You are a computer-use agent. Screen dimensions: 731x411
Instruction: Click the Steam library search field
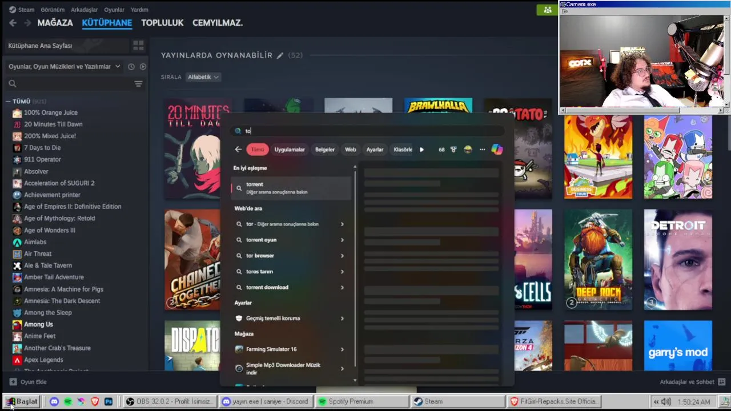click(69, 84)
